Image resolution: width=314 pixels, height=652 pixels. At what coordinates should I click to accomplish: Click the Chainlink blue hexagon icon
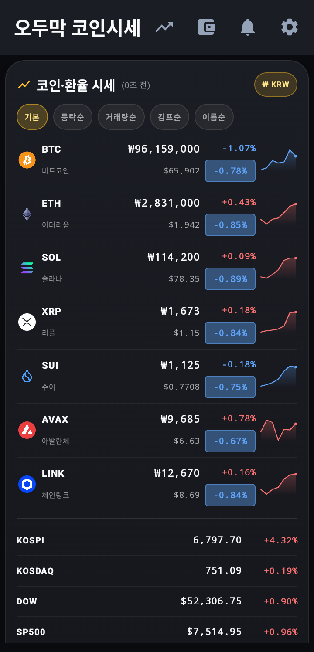pyautogui.click(x=27, y=484)
